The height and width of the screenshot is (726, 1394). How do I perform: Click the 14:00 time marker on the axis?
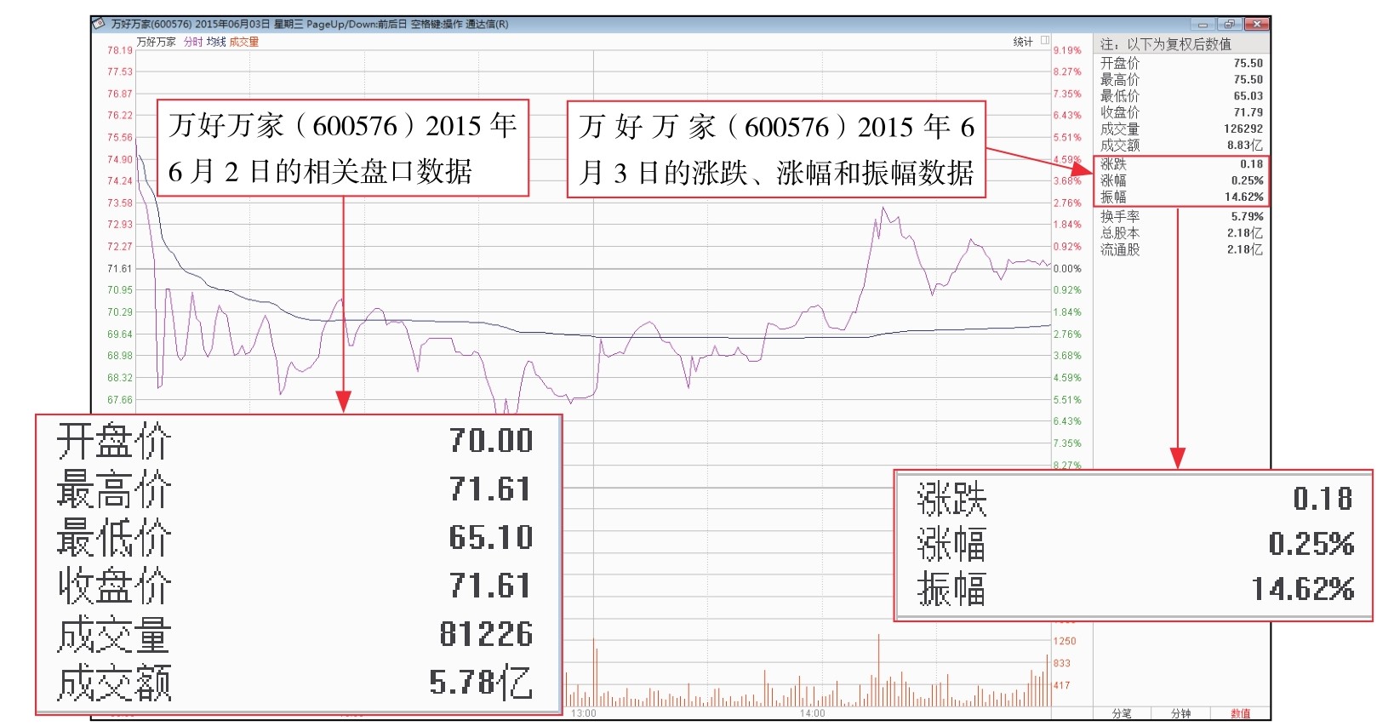pyautogui.click(x=812, y=713)
